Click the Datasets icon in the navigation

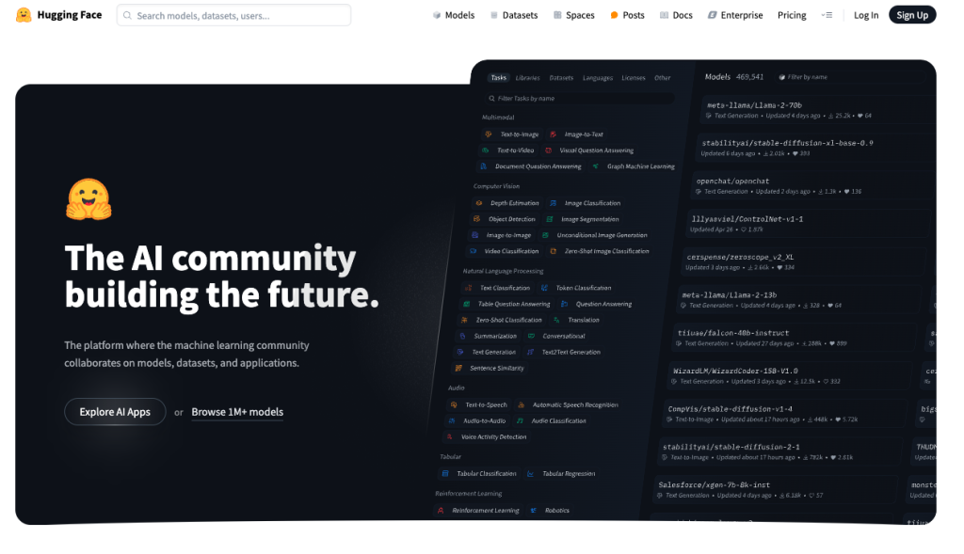pyautogui.click(x=494, y=15)
